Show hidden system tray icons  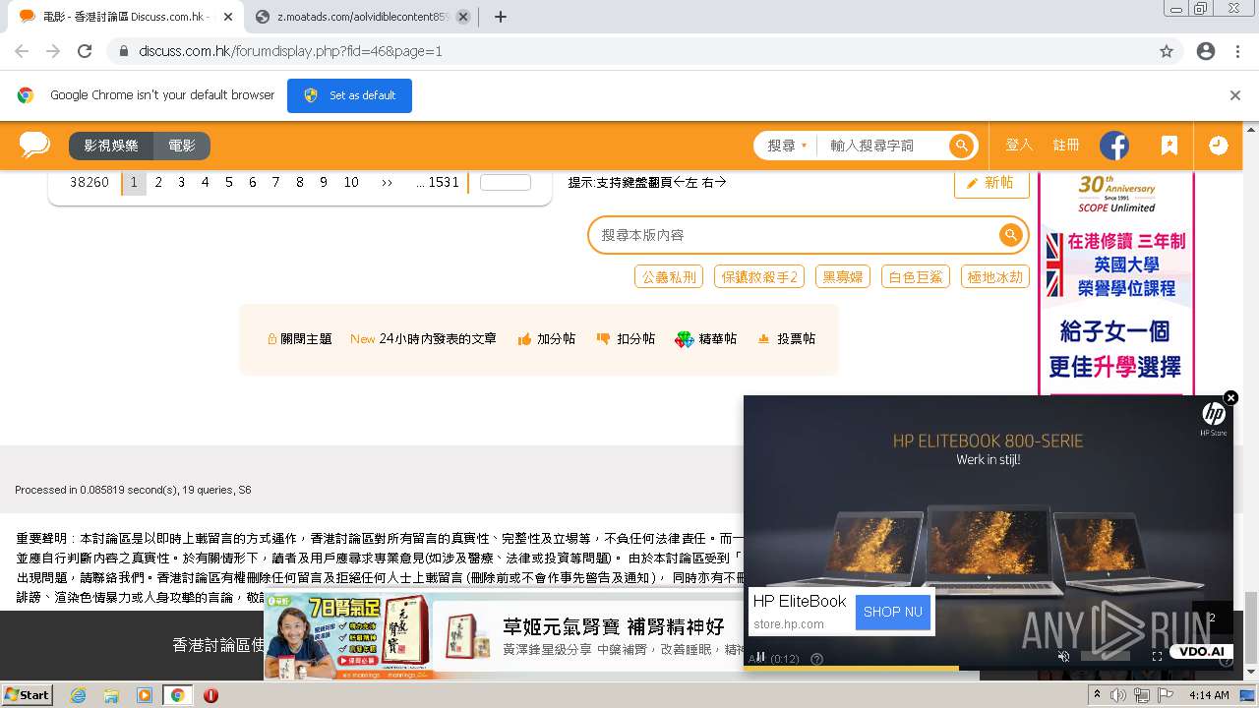coord(1097,694)
